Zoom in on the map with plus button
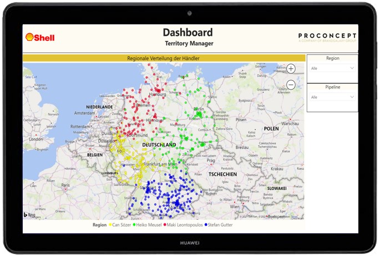The height and width of the screenshot is (256, 380). 291,69
